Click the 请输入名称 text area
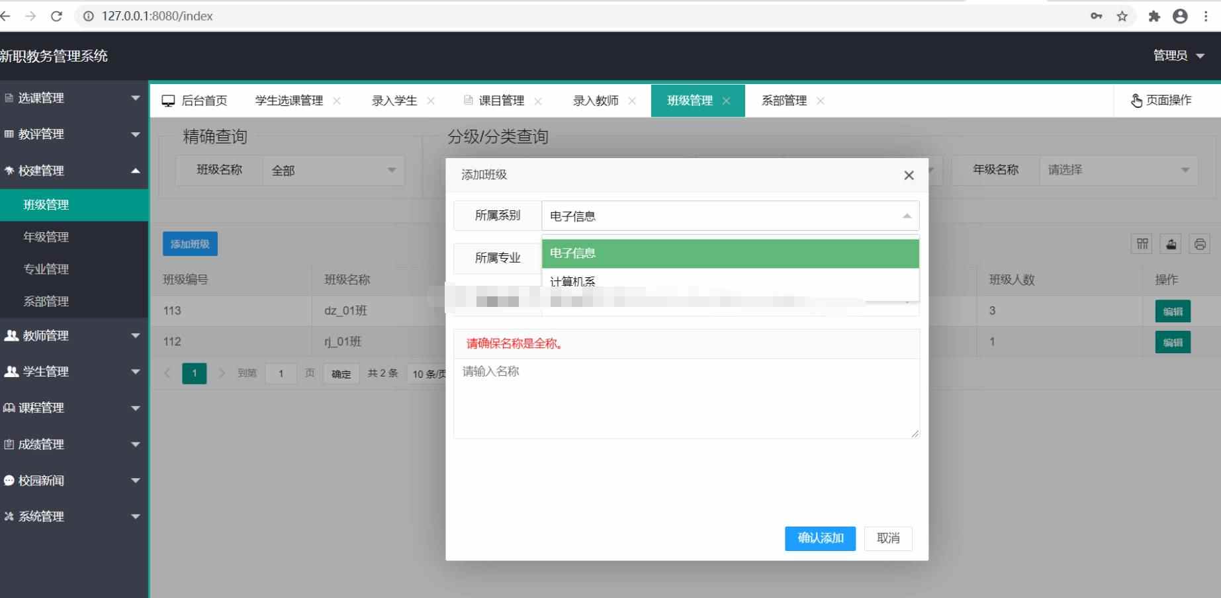Screen dimensions: 1221x598 point(686,398)
